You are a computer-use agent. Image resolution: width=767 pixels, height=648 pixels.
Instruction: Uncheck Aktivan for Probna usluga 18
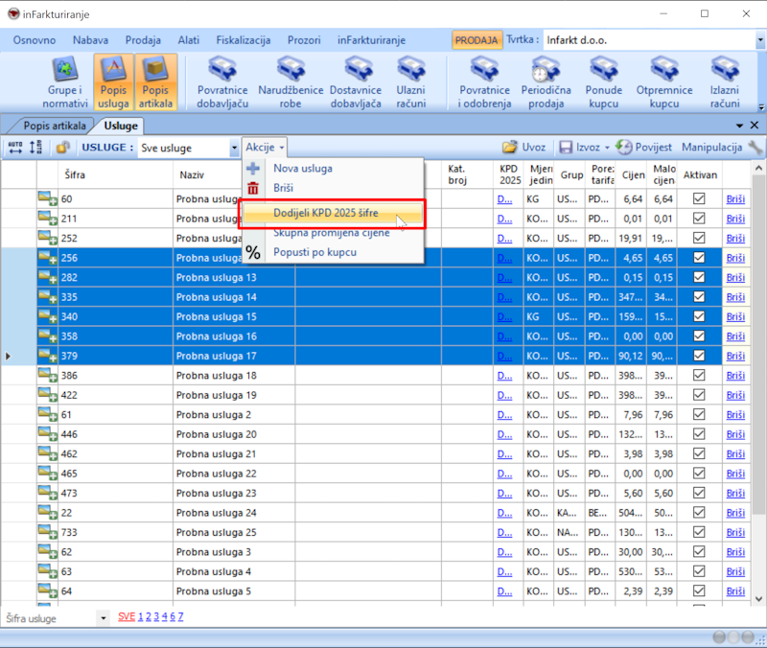tap(699, 376)
